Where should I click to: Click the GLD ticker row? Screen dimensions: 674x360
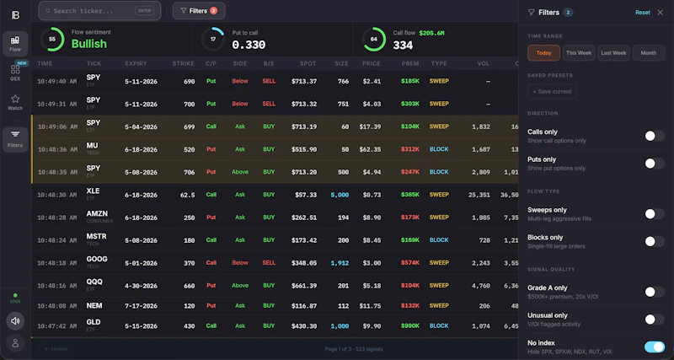click(275, 326)
